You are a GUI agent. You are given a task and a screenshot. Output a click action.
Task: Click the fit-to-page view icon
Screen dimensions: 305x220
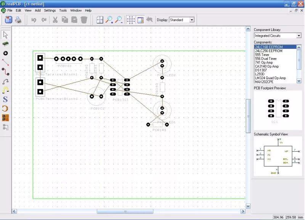point(100,20)
